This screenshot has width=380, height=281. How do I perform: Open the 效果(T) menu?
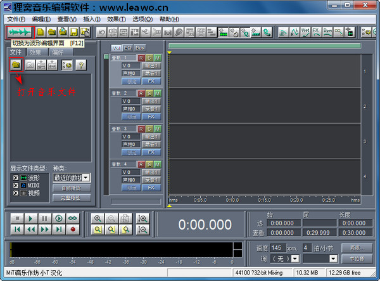tap(117, 19)
